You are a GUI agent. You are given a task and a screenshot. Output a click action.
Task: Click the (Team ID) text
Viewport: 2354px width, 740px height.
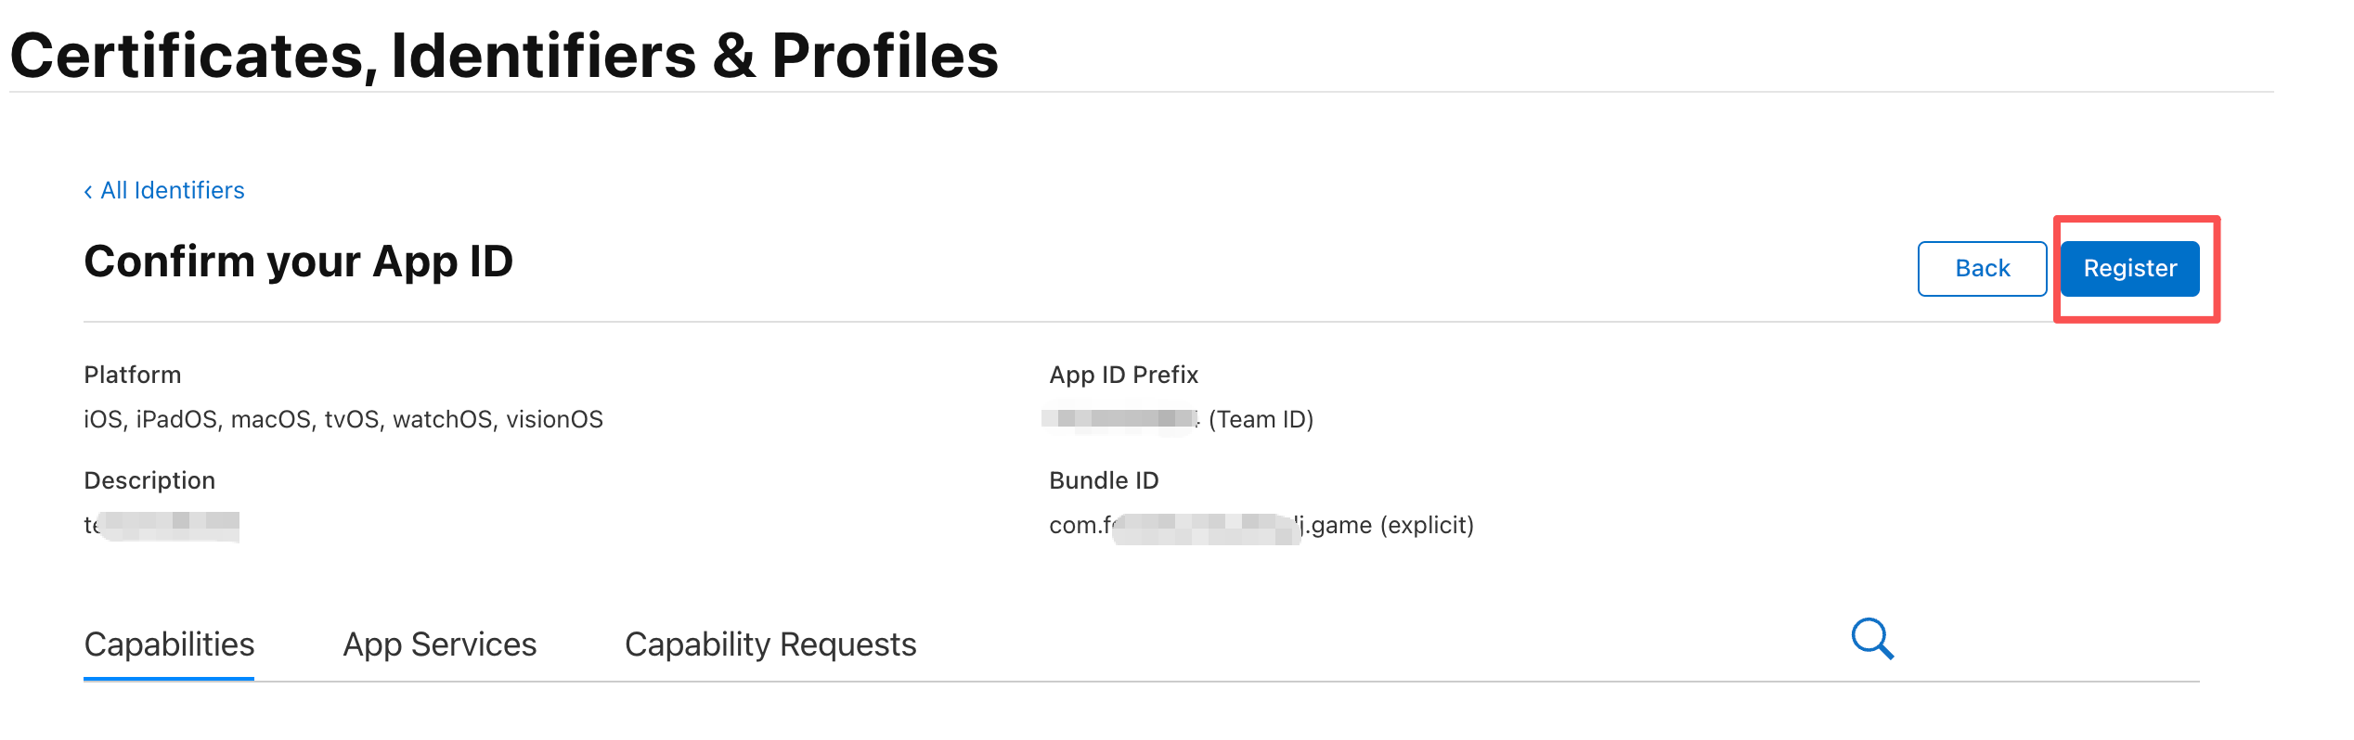(1261, 420)
